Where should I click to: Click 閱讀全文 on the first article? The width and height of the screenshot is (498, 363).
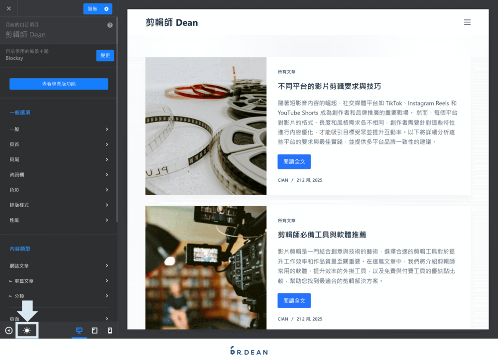(294, 161)
